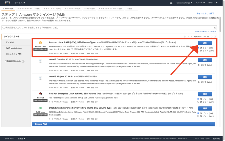Viewport: 225px width, 141px height.
Task: Click the macOS Catalina AMI icon
Action: click(40, 61)
